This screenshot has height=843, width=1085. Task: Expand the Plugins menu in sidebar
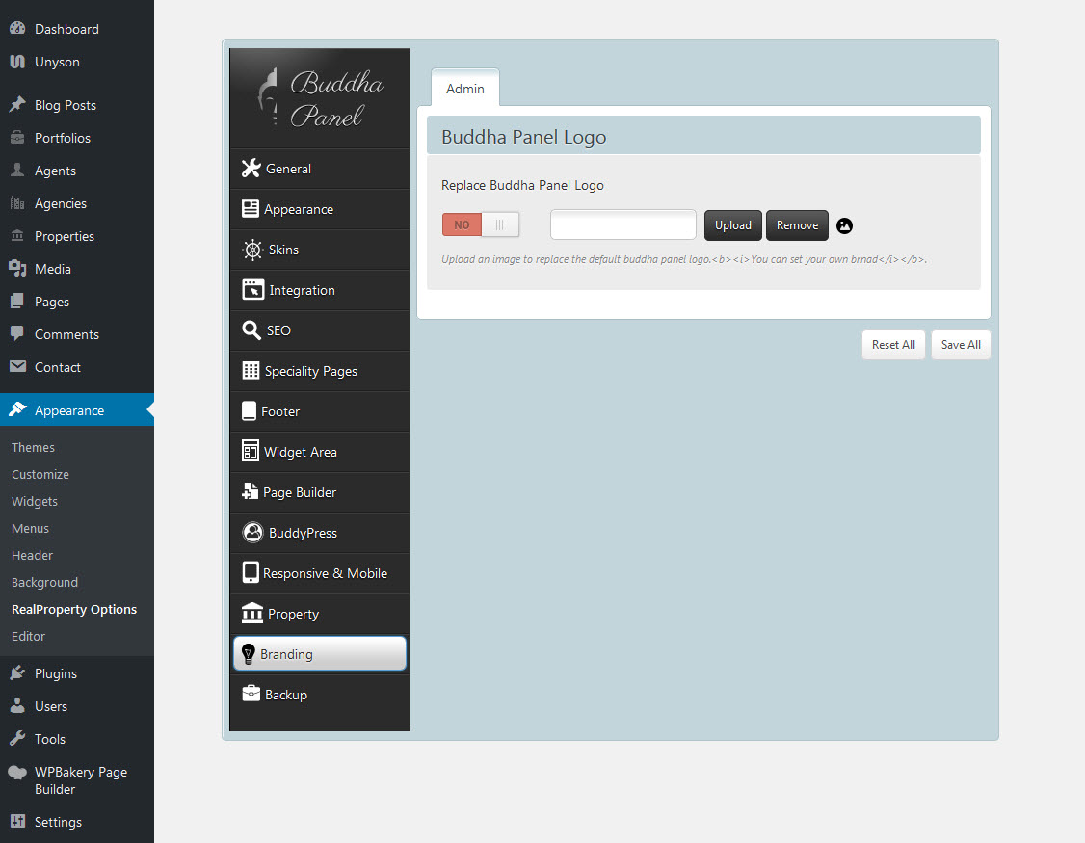[x=56, y=673]
